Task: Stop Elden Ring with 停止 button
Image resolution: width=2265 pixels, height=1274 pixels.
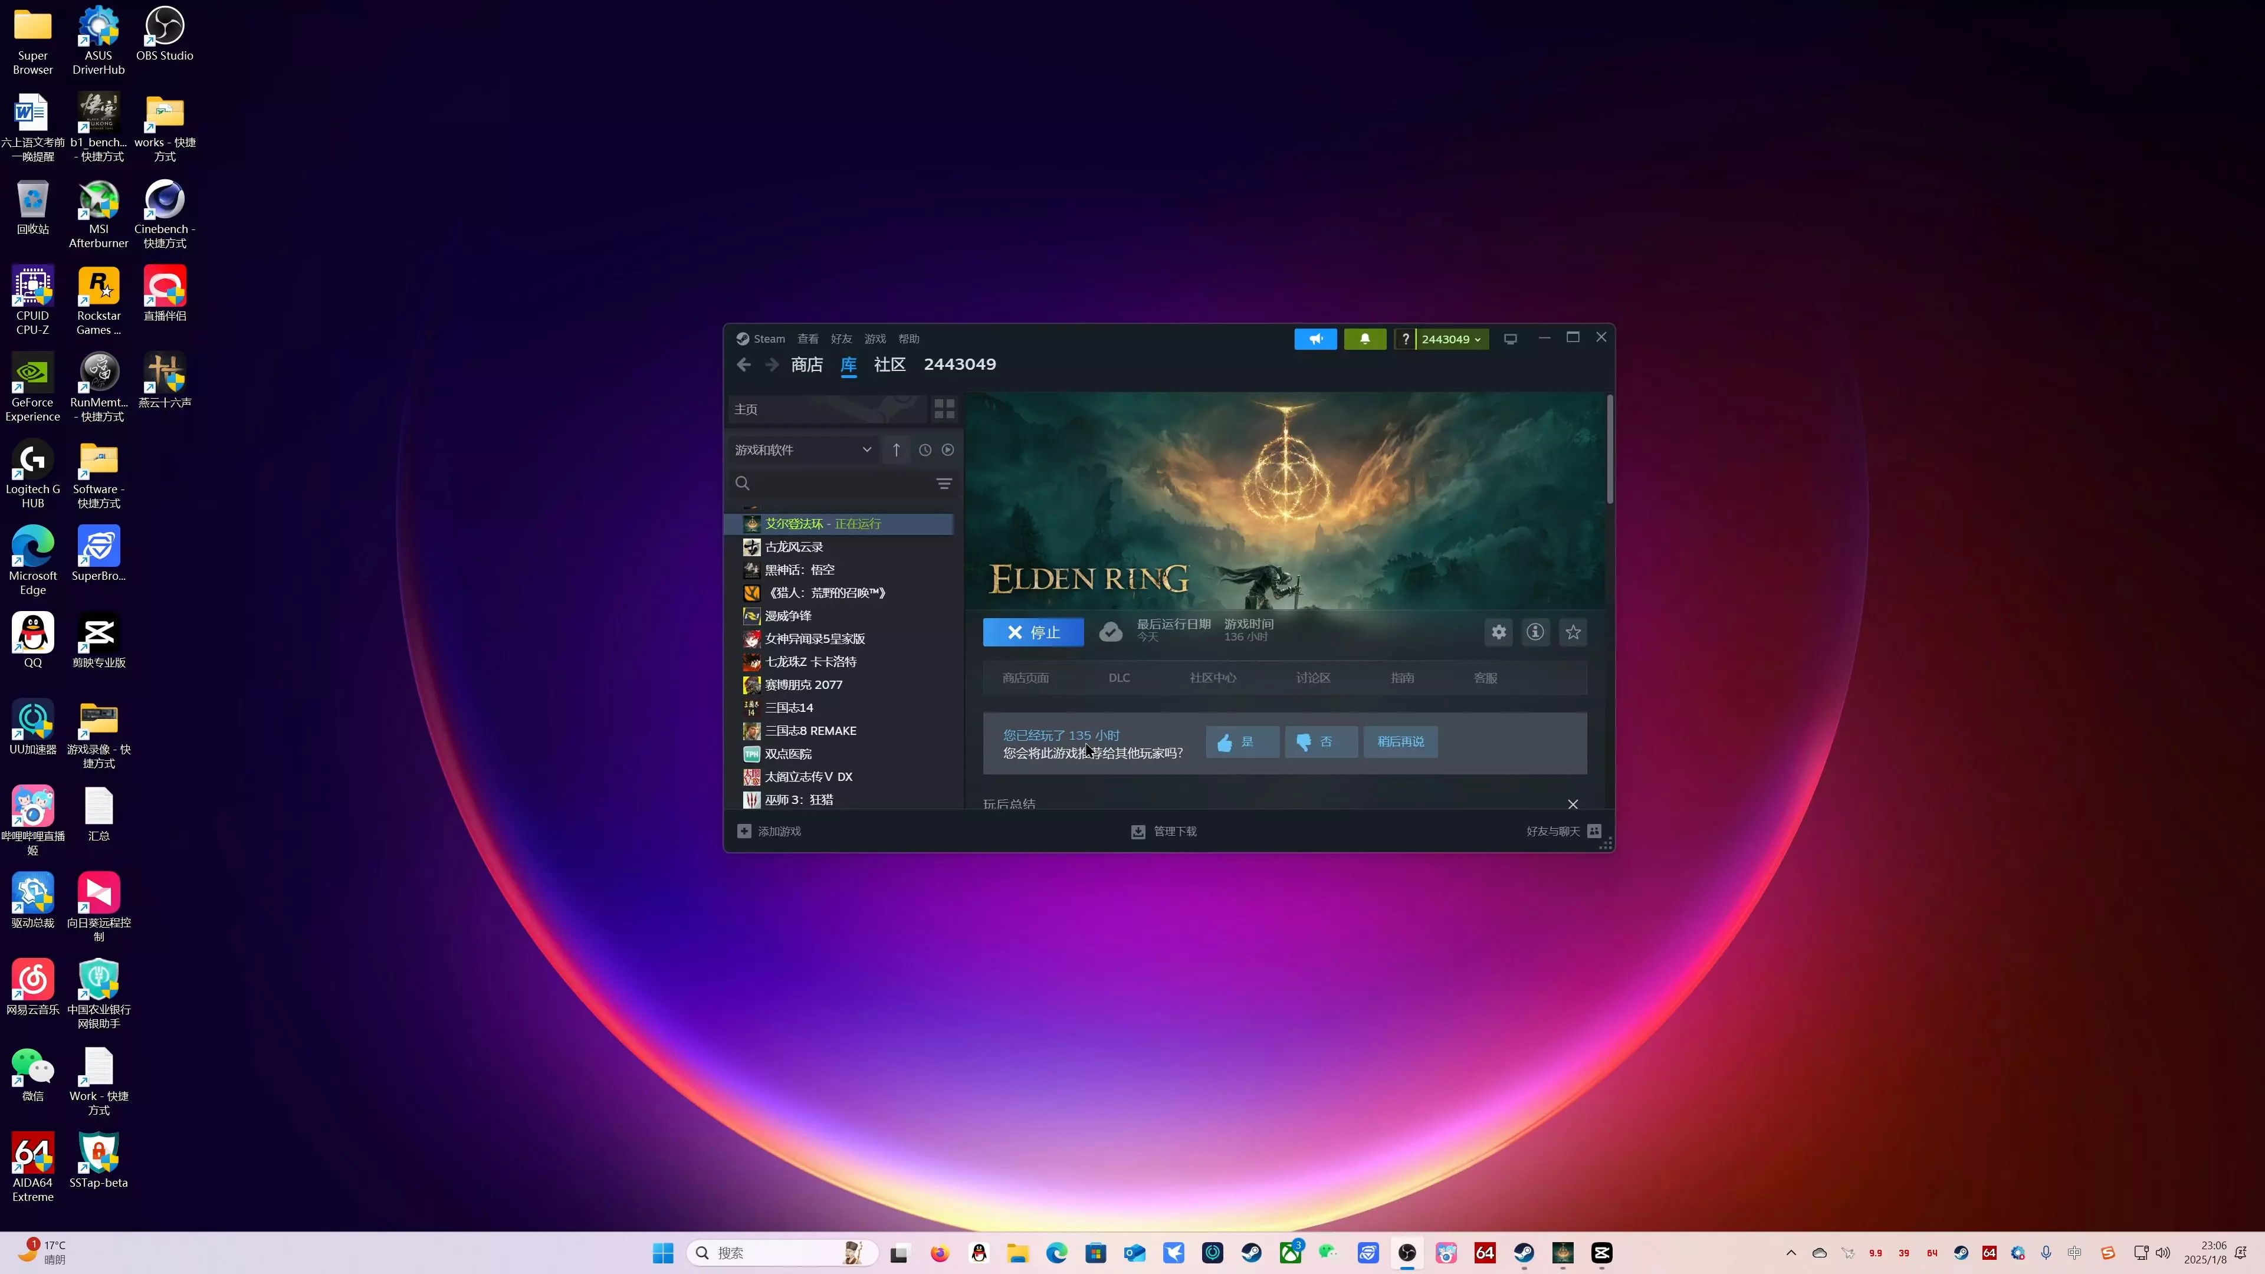Action: coord(1033,632)
